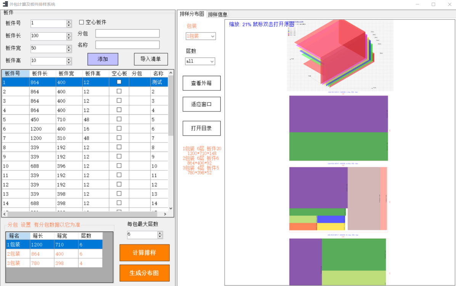Click 生成分布图 button

pos(145,273)
